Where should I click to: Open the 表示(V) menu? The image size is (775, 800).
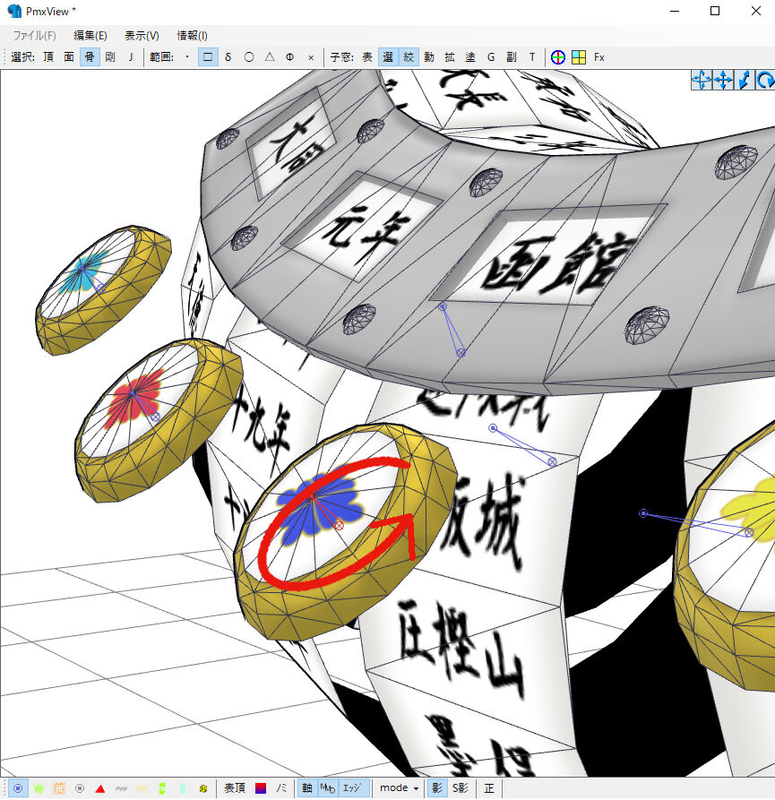coord(142,36)
